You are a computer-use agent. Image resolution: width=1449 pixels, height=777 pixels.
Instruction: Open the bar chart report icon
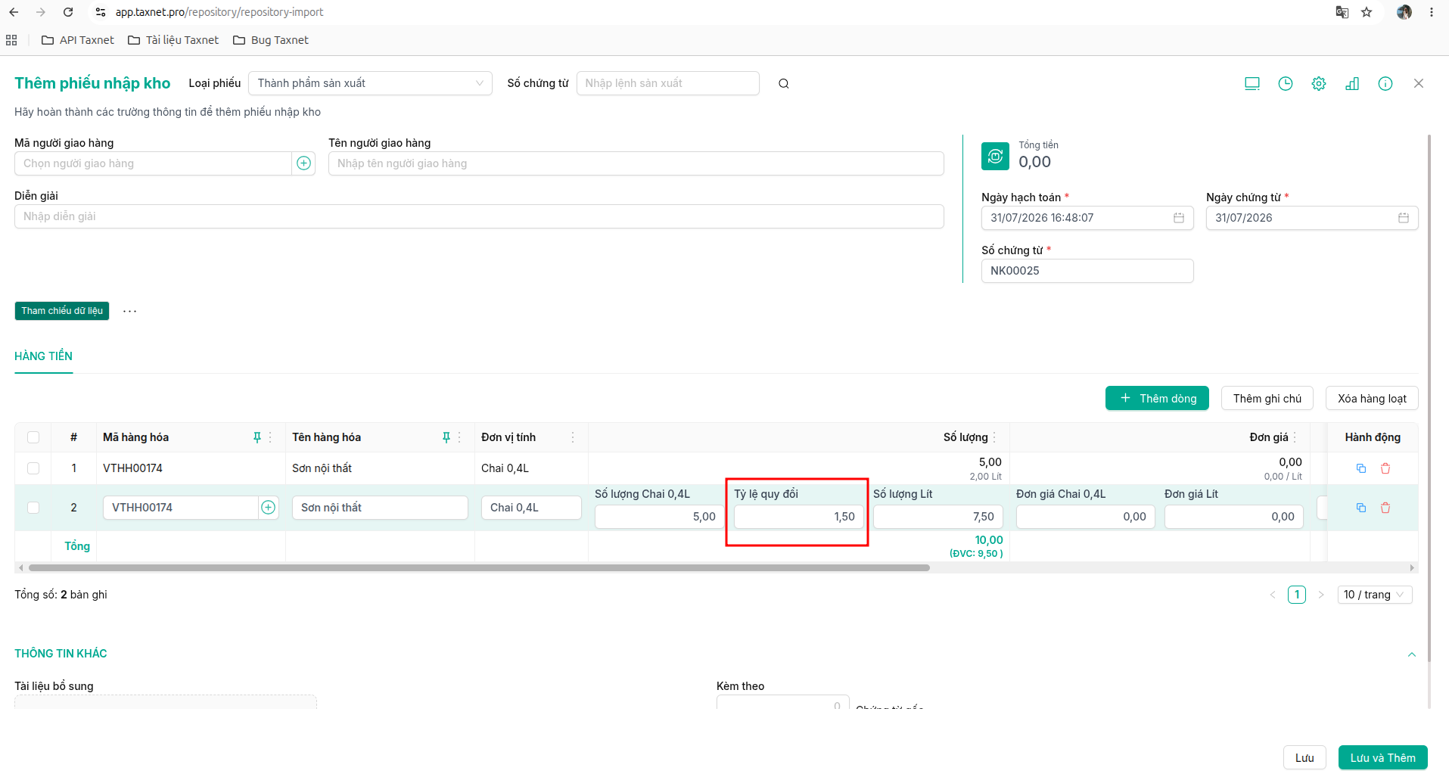1352,84
